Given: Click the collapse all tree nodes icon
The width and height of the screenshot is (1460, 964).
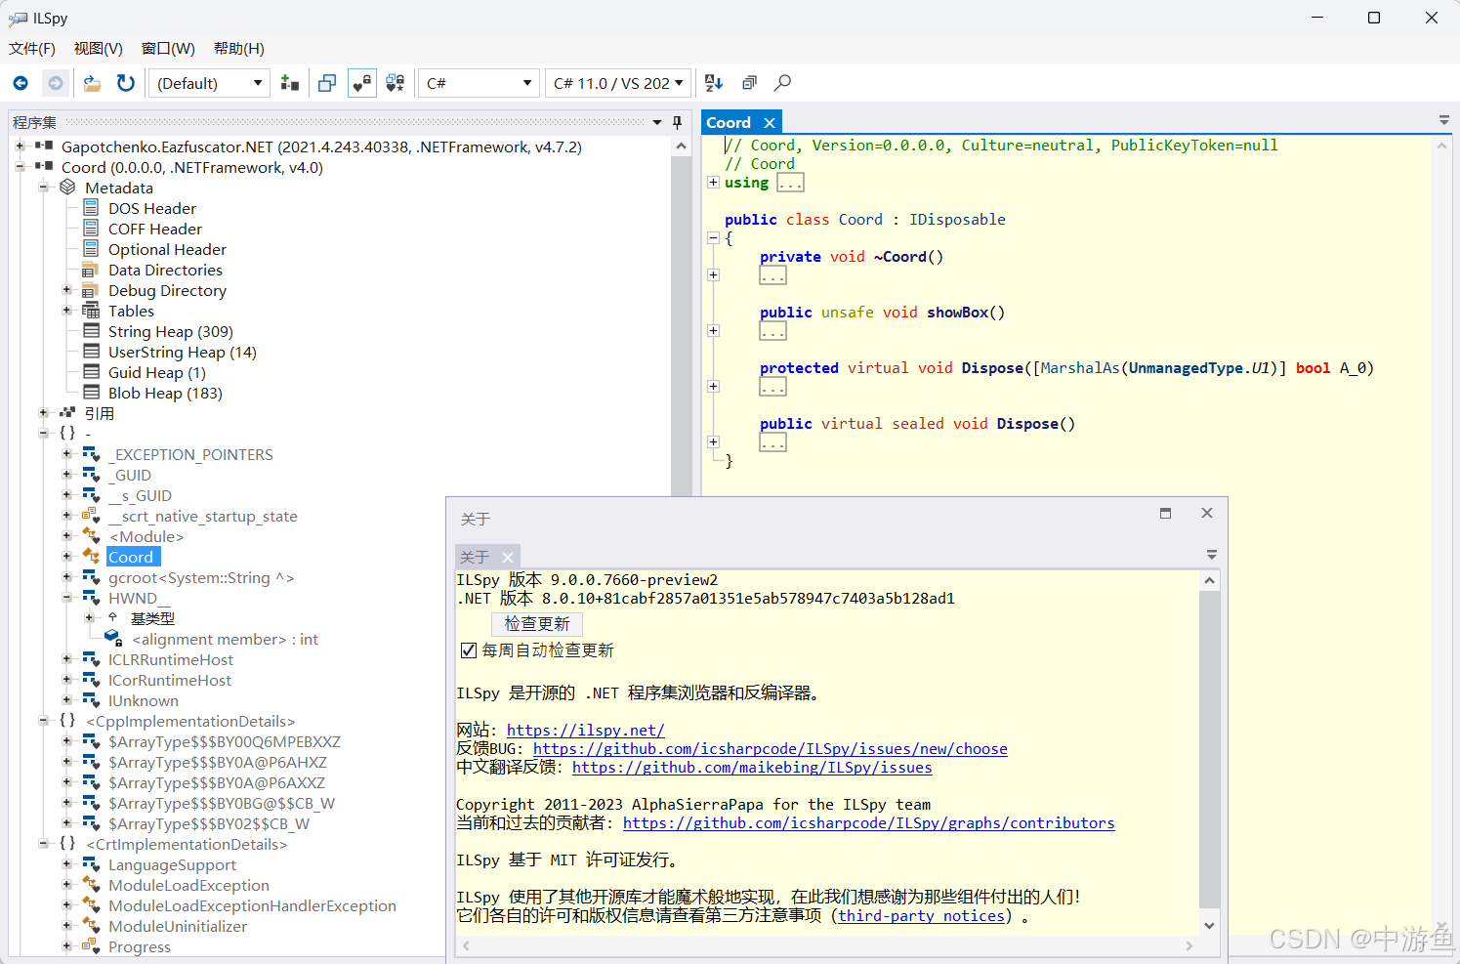Looking at the screenshot, I should tap(749, 83).
